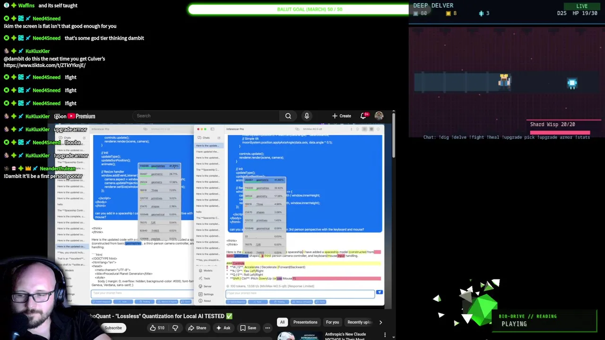
Task: Open the Ask AI button
Action: pos(223,328)
